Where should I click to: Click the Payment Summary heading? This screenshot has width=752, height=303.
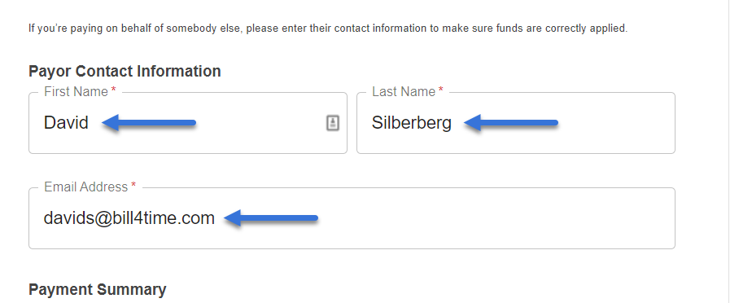point(98,289)
